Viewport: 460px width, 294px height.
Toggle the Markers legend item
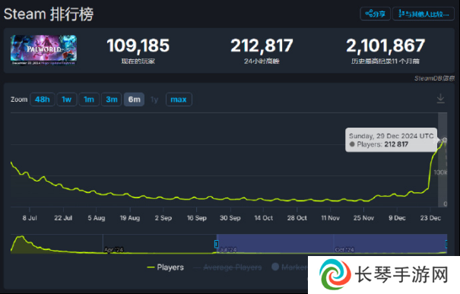point(290,267)
